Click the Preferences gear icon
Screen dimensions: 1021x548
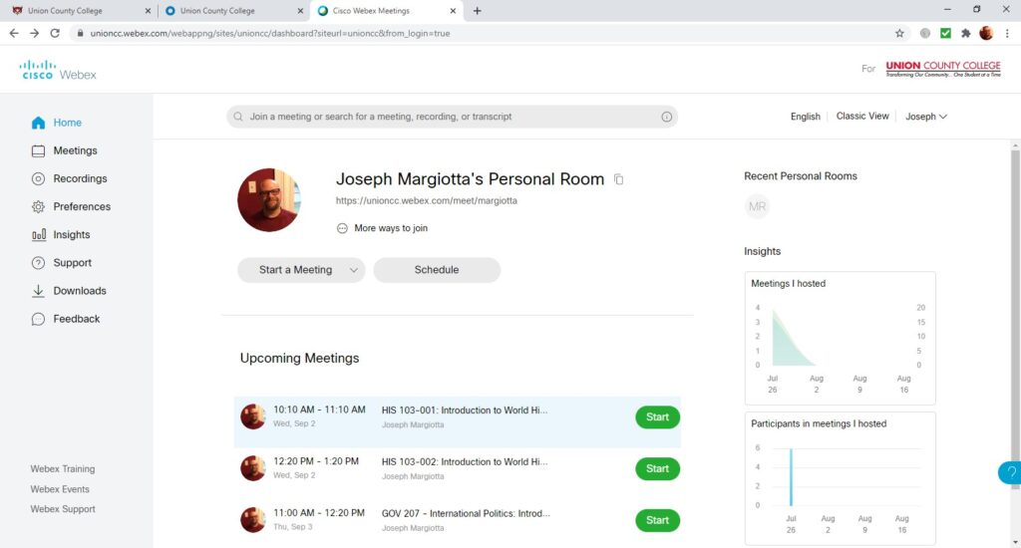(38, 207)
